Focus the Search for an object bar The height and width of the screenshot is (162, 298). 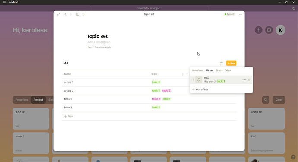coord(149,8)
